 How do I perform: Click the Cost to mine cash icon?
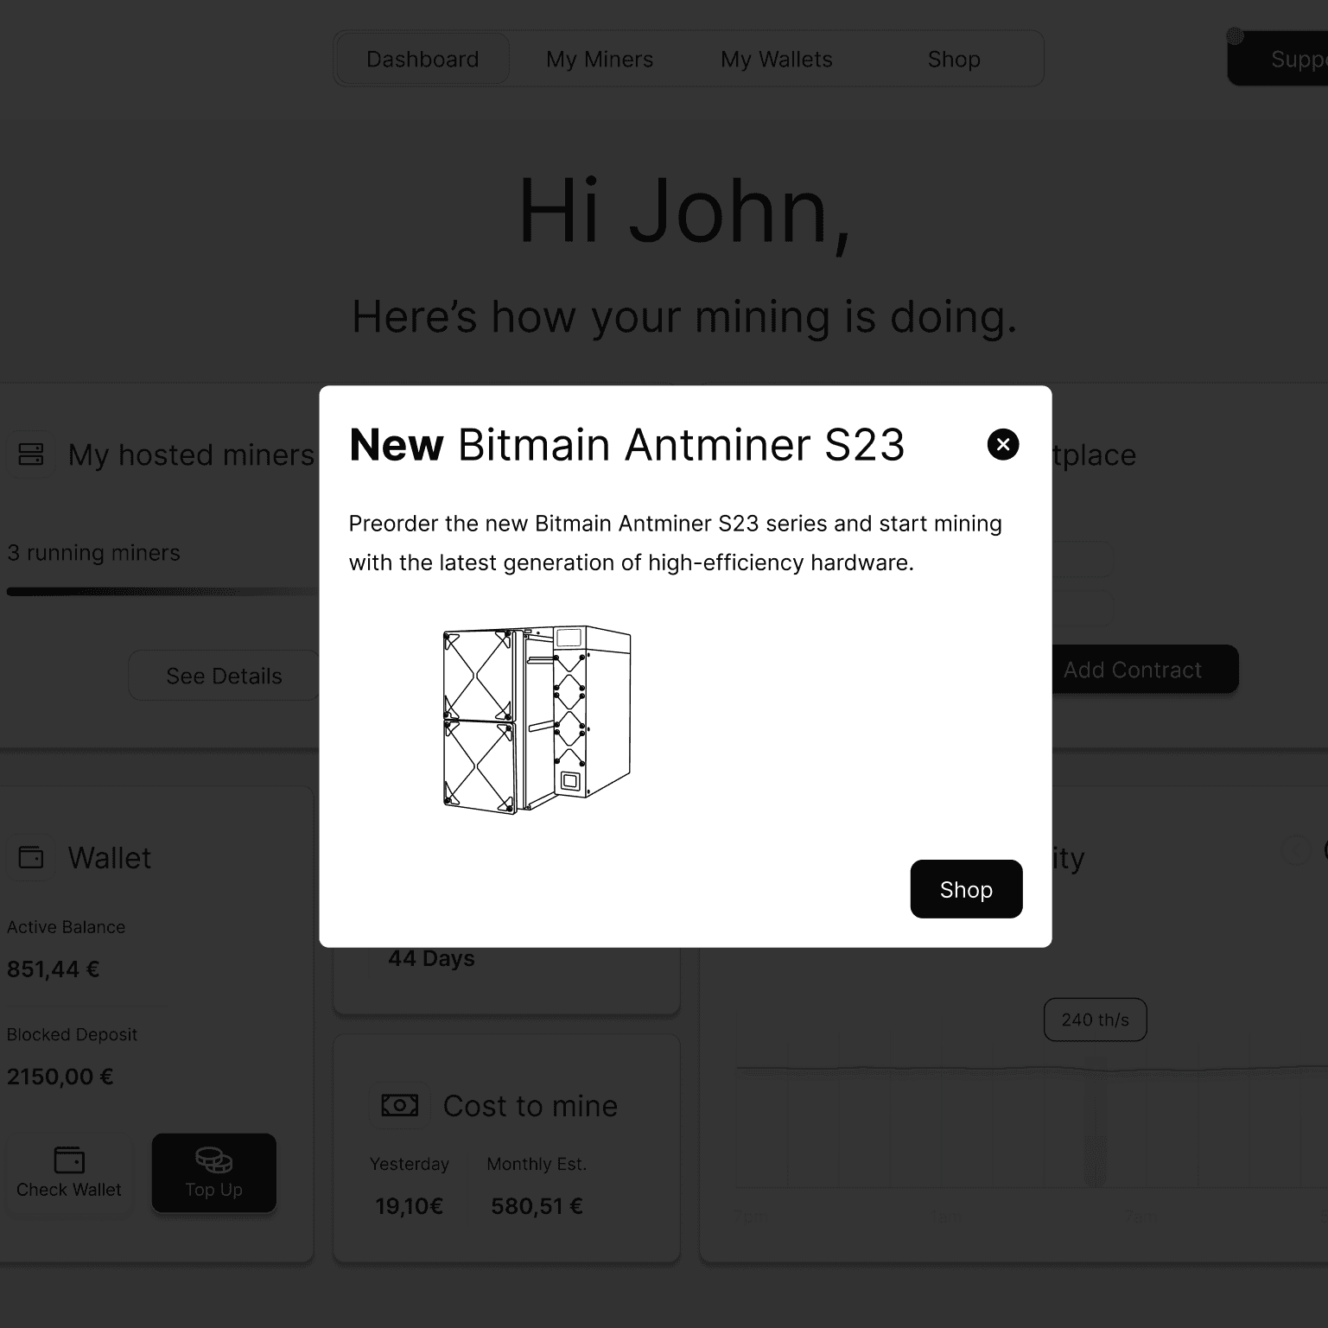click(399, 1105)
